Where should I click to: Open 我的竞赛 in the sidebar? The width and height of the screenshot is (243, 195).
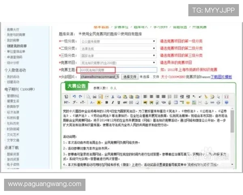pos(13,40)
